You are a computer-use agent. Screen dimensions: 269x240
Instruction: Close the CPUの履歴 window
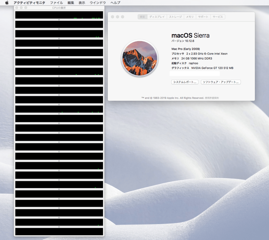[17, 8]
